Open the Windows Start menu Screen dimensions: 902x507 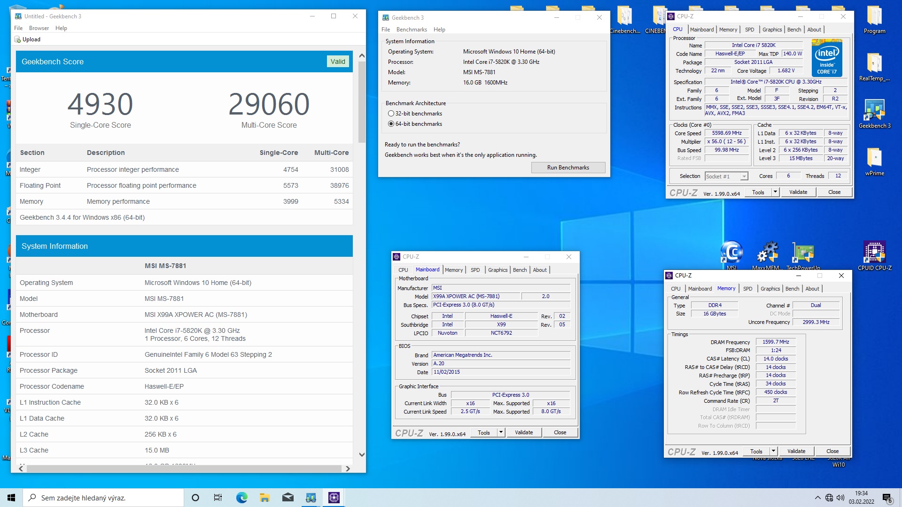point(11,498)
